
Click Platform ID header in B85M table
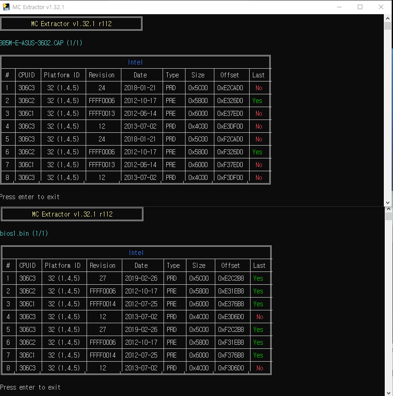[x=62, y=75]
